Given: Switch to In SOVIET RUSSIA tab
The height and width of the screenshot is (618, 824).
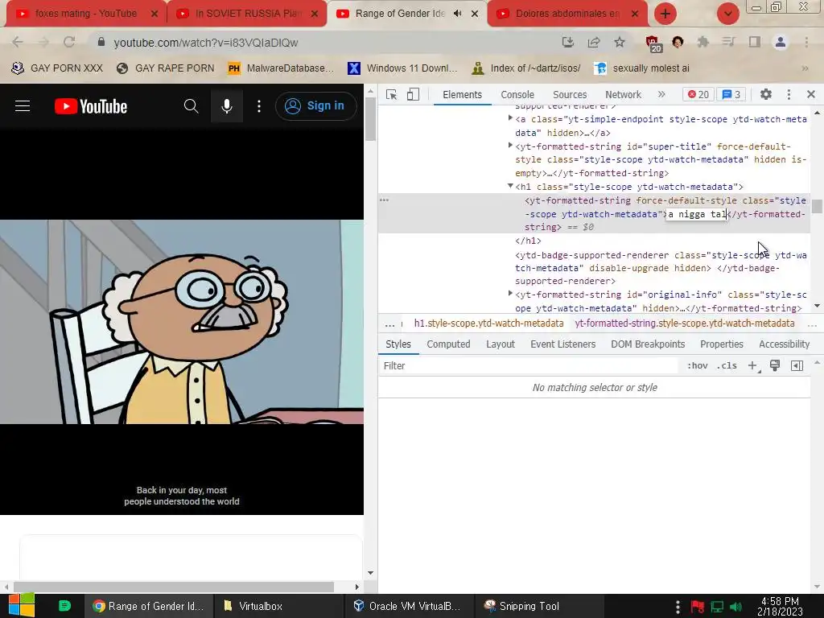Looking at the screenshot, I should click(x=246, y=14).
